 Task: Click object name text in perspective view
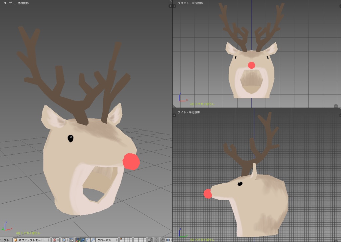(x=28, y=233)
